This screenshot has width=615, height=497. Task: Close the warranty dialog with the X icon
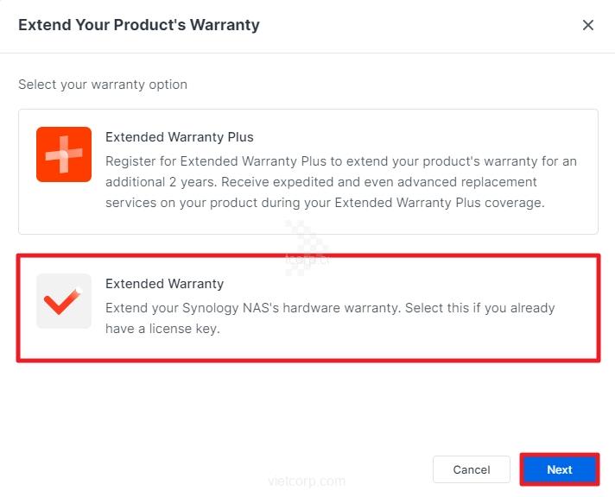tap(588, 25)
